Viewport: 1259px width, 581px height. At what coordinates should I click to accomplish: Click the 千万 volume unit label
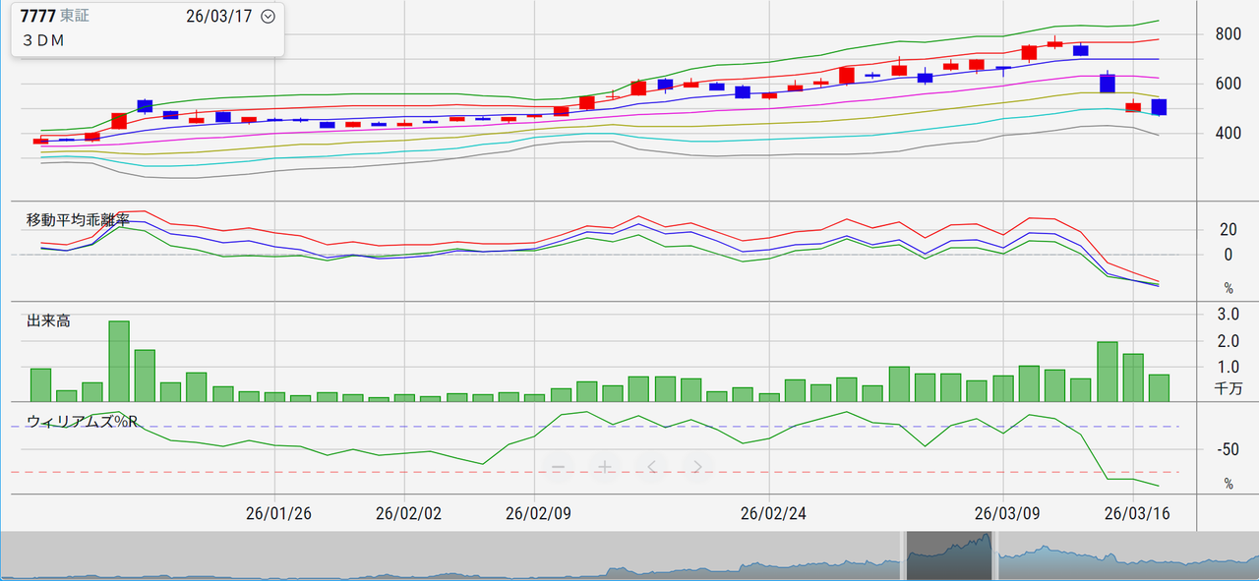tap(1229, 388)
